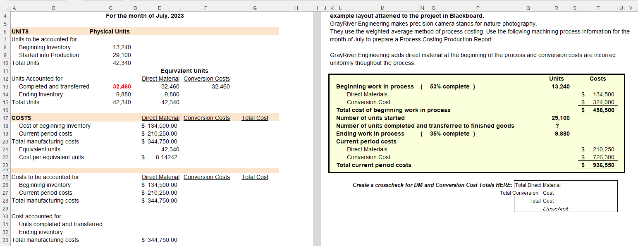Viewport: 638px width, 246px height.
Task: Select column header M
Action: click(382, 7)
